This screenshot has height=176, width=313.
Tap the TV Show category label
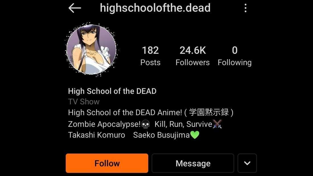tap(84, 102)
